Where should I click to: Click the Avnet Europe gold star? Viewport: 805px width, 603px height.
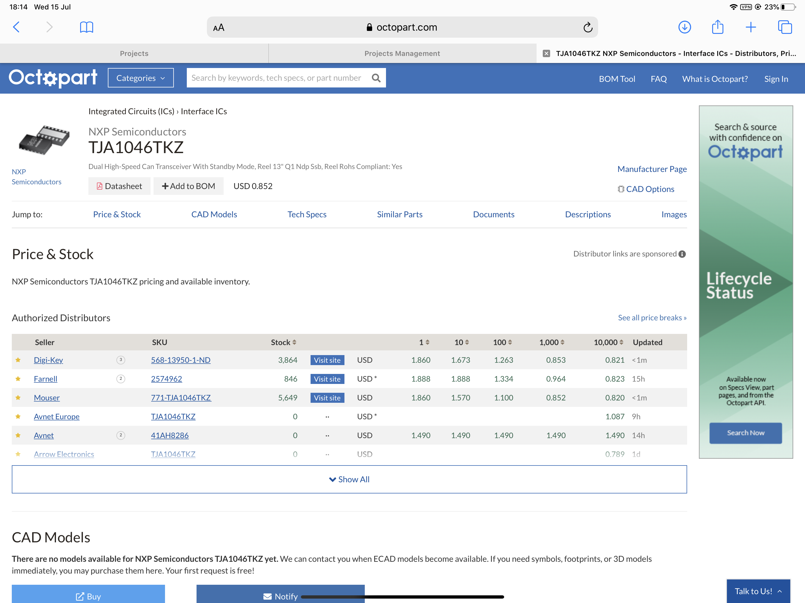pyautogui.click(x=18, y=416)
